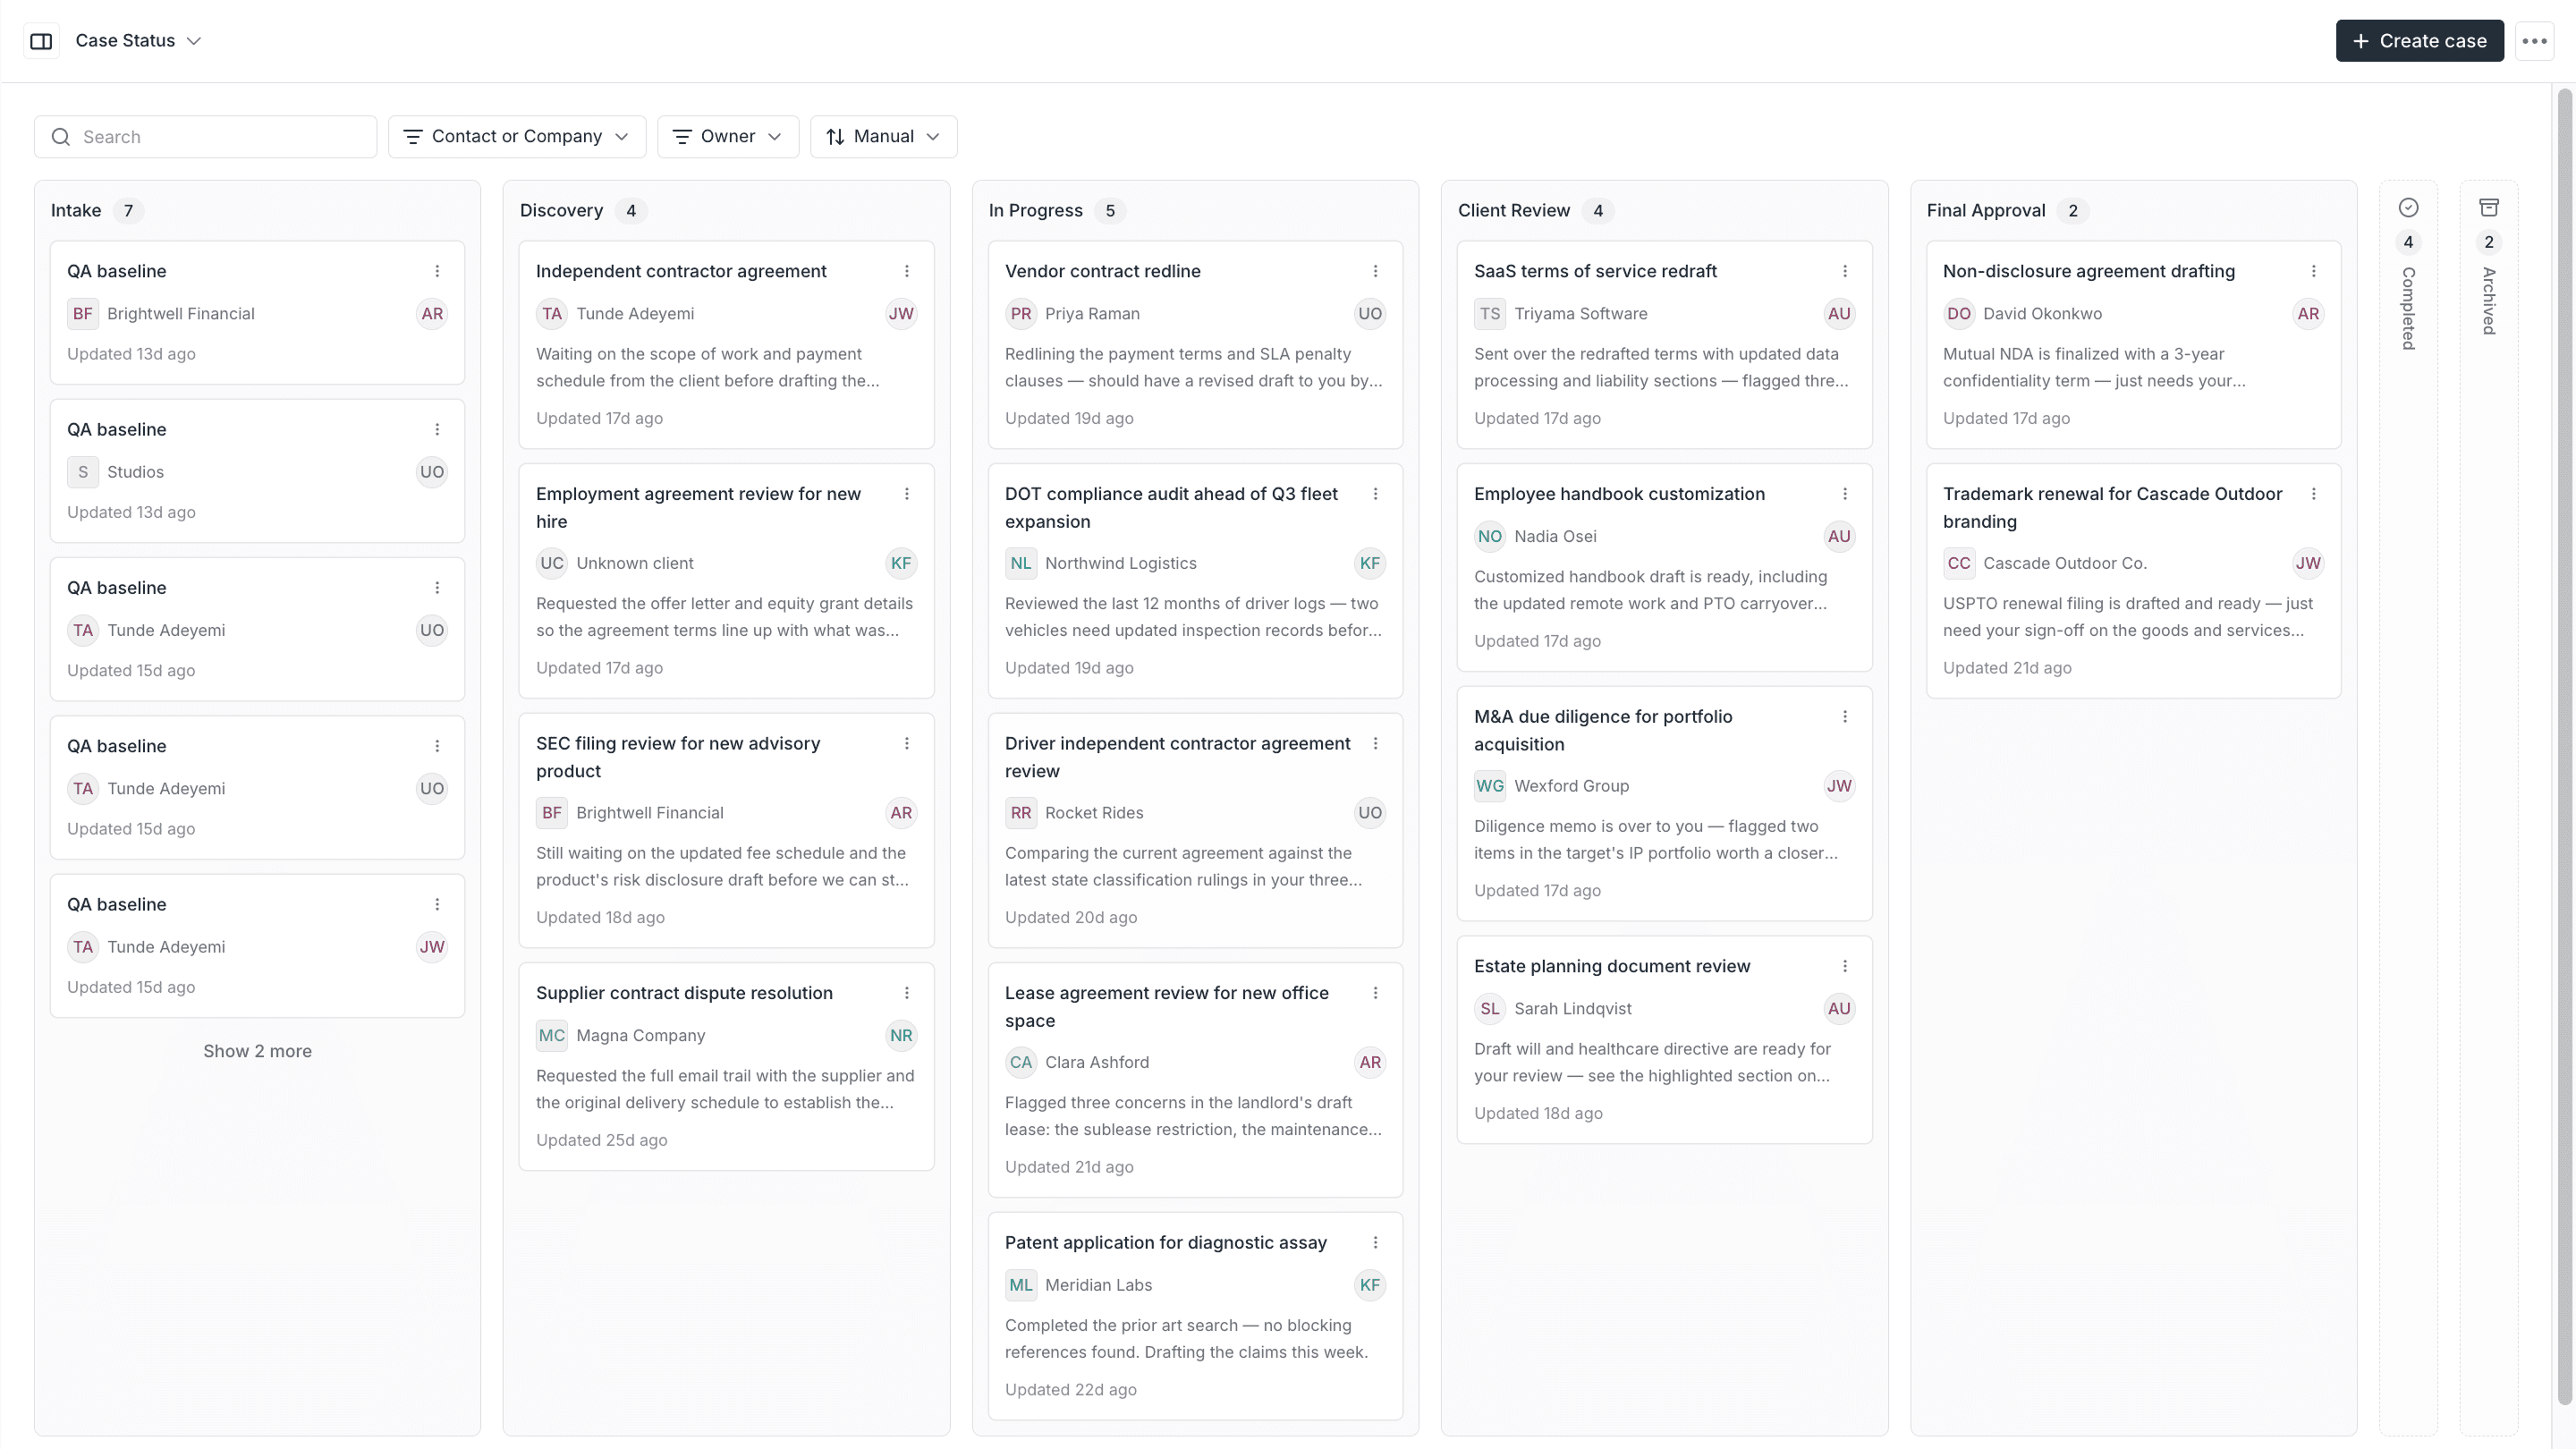This screenshot has width=2576, height=1449.
Task: Open kebab menu on SaaS terms of service redraft
Action: [x=1844, y=271]
